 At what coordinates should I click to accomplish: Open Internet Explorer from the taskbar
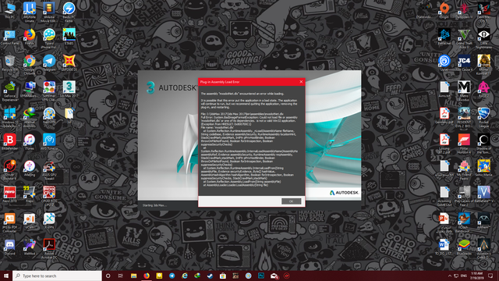pyautogui.click(x=185, y=276)
